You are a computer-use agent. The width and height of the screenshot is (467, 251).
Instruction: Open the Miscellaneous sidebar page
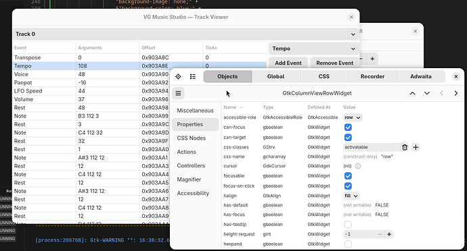(196, 111)
